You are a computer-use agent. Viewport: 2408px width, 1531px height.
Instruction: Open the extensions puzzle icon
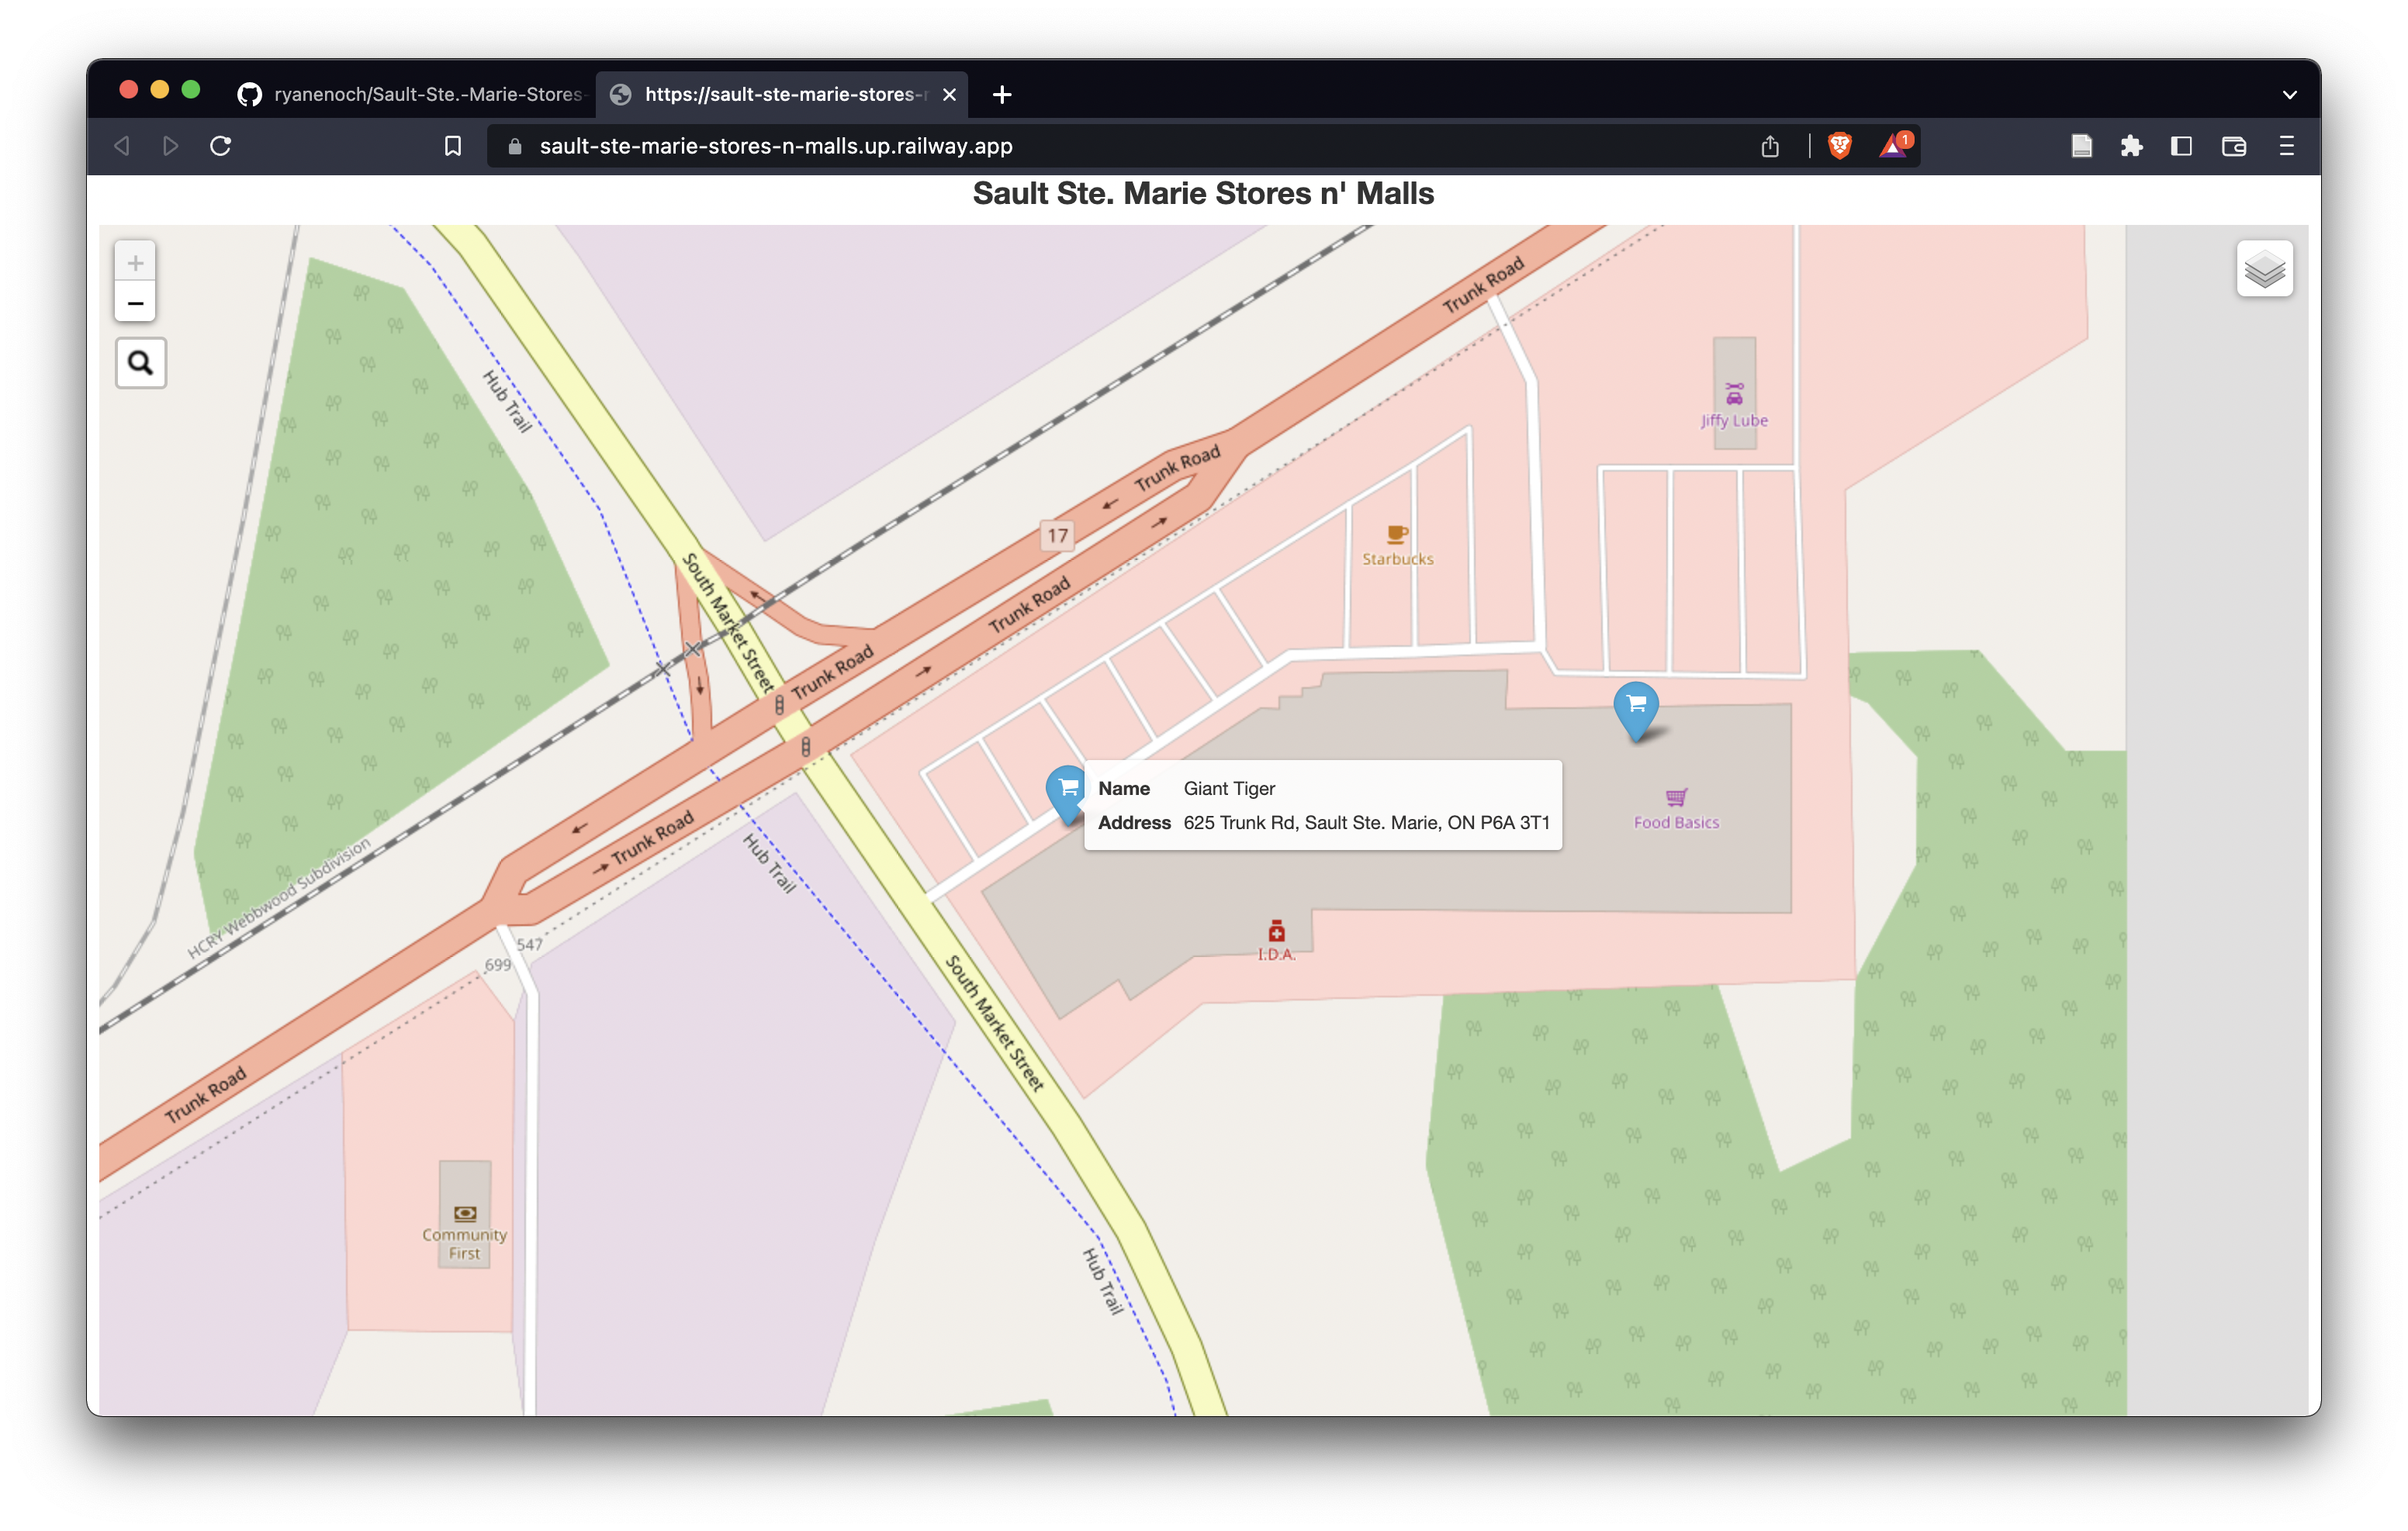click(x=2131, y=146)
